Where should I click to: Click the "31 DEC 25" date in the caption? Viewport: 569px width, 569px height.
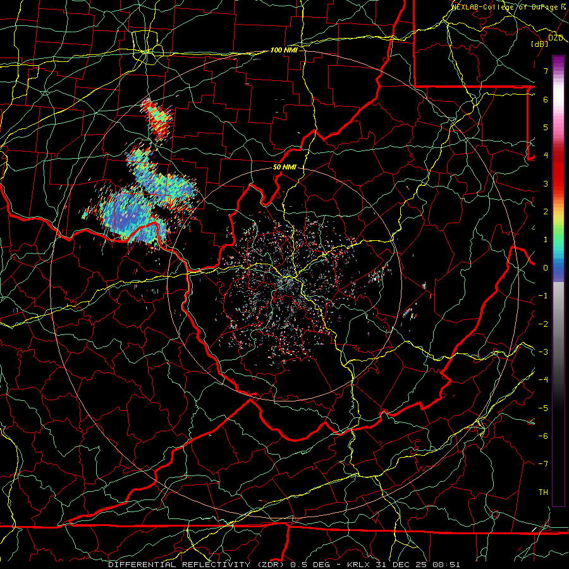tap(400, 565)
